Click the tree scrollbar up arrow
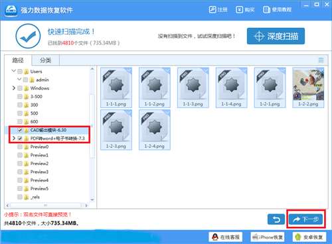 92,69
